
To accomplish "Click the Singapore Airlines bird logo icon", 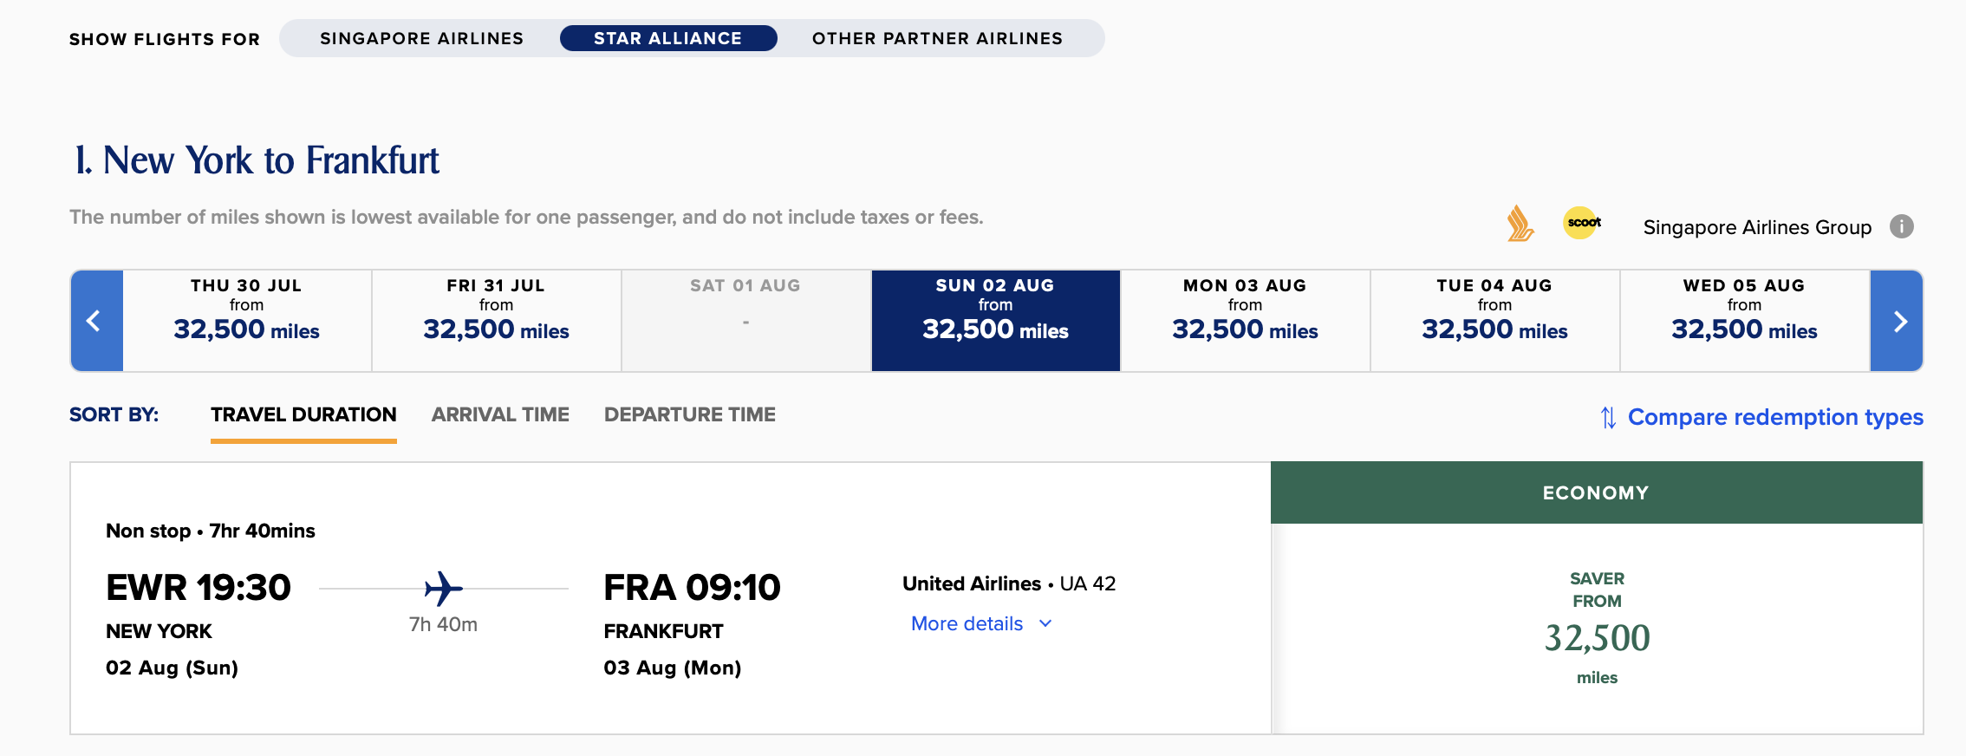I will 1520,224.
